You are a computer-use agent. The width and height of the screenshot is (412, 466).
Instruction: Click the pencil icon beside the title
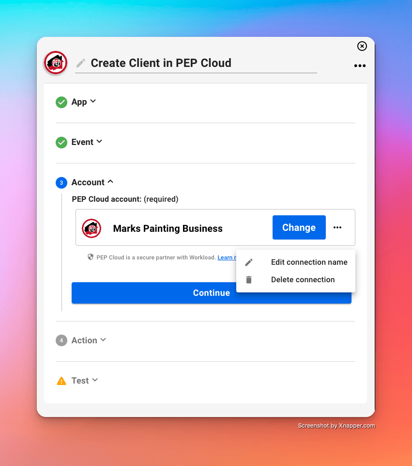pyautogui.click(x=81, y=63)
